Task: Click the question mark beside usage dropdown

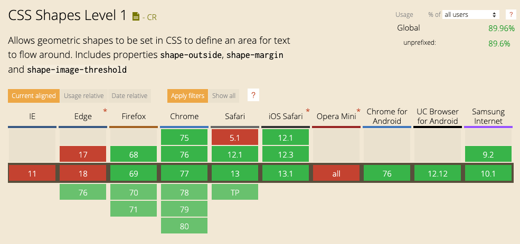Action: pyautogui.click(x=510, y=15)
